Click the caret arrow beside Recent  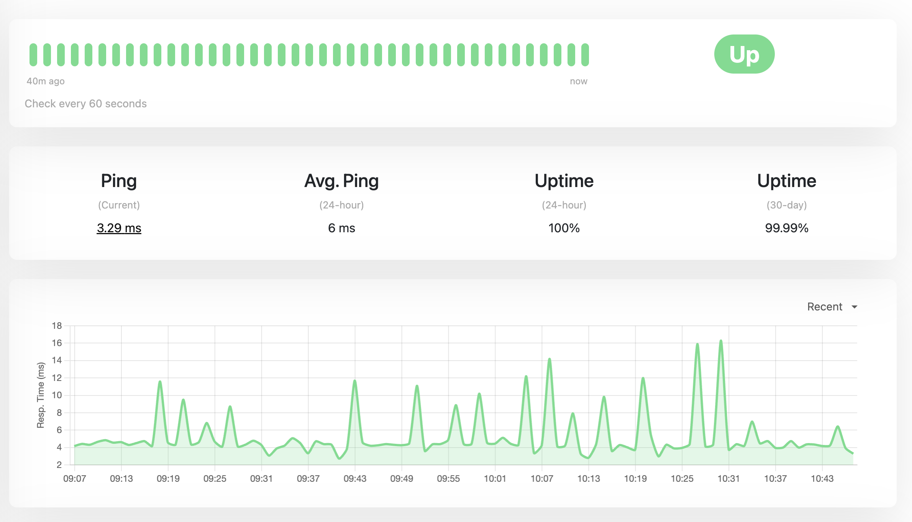click(x=854, y=307)
